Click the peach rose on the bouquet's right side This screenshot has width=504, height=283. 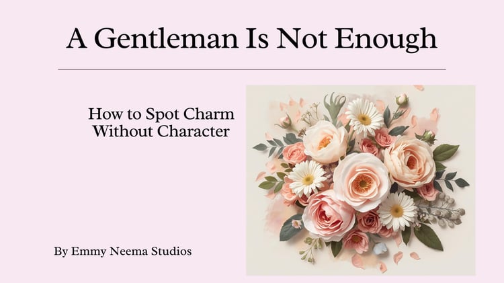click(x=409, y=162)
